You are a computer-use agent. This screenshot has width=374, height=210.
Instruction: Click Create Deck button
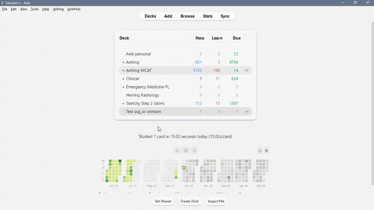(189, 201)
